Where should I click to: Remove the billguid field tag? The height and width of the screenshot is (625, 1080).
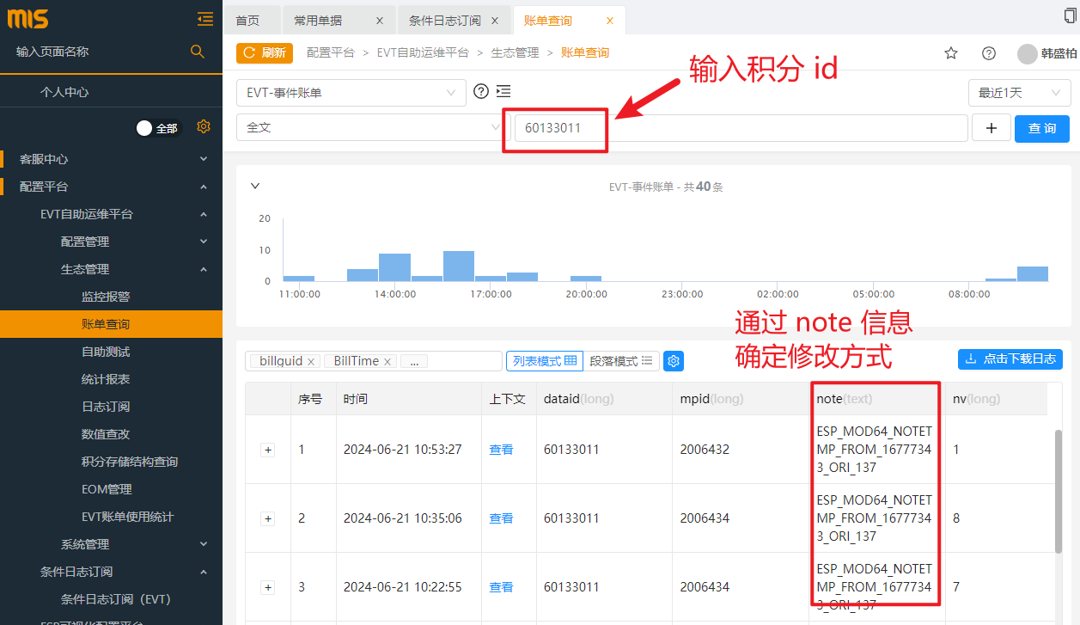point(311,362)
